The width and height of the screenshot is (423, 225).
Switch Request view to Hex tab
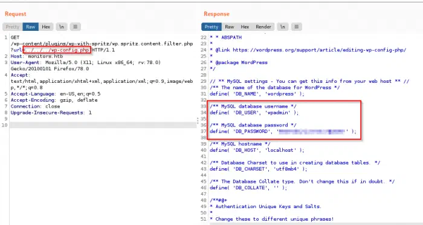click(x=46, y=27)
